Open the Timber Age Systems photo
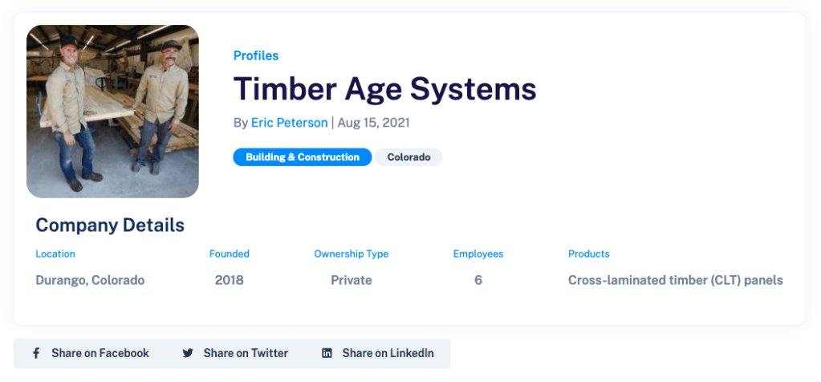 pos(112,112)
